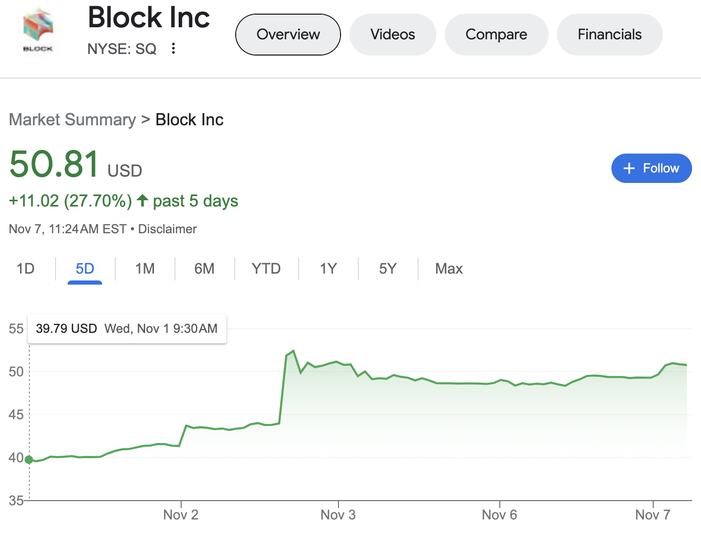
Task: Click the price peak on the chart line
Action: click(x=294, y=351)
